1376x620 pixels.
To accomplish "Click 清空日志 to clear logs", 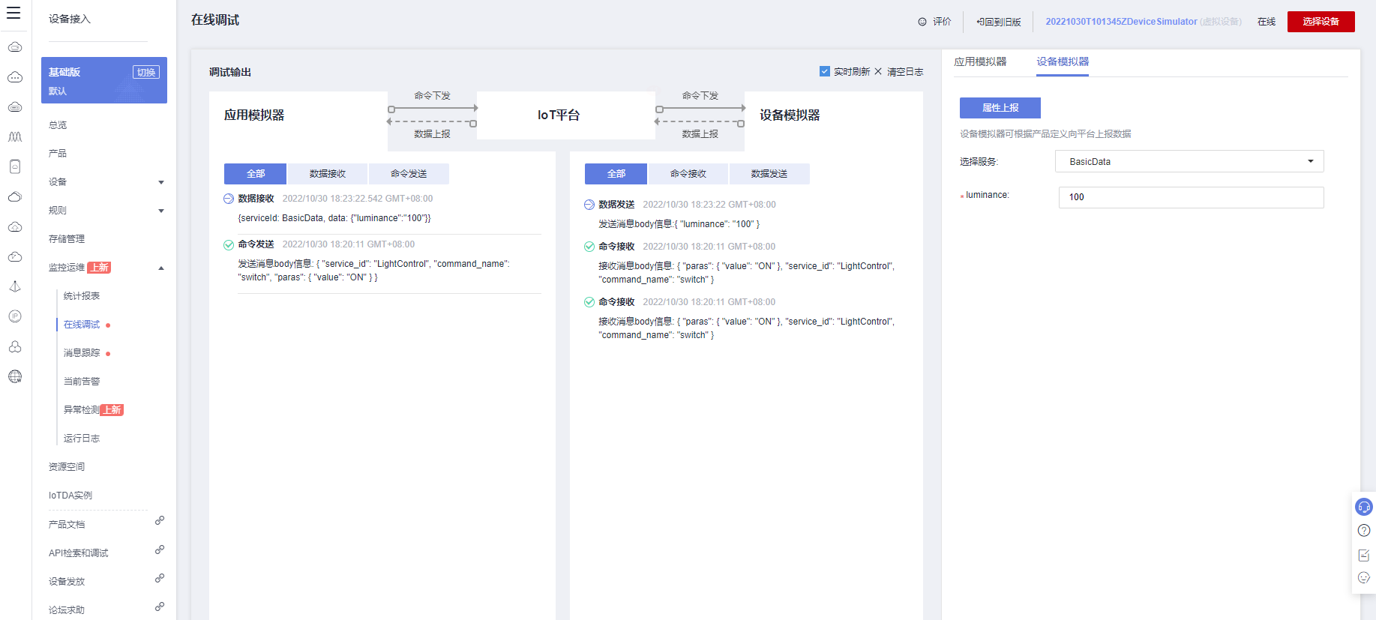I will (905, 71).
